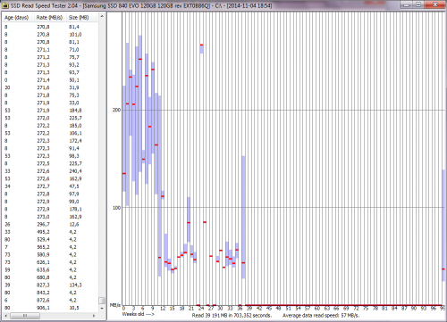
Task: Select the row with rate 529,4
Action: [x=50, y=240]
